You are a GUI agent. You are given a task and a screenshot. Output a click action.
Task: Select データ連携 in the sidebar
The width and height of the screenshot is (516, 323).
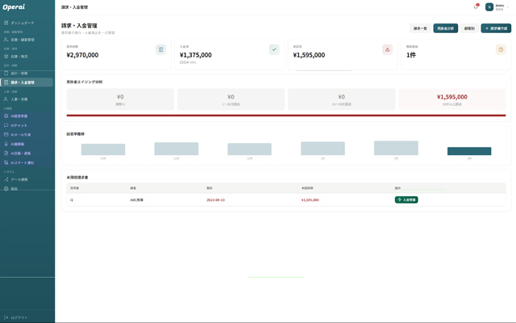19,179
